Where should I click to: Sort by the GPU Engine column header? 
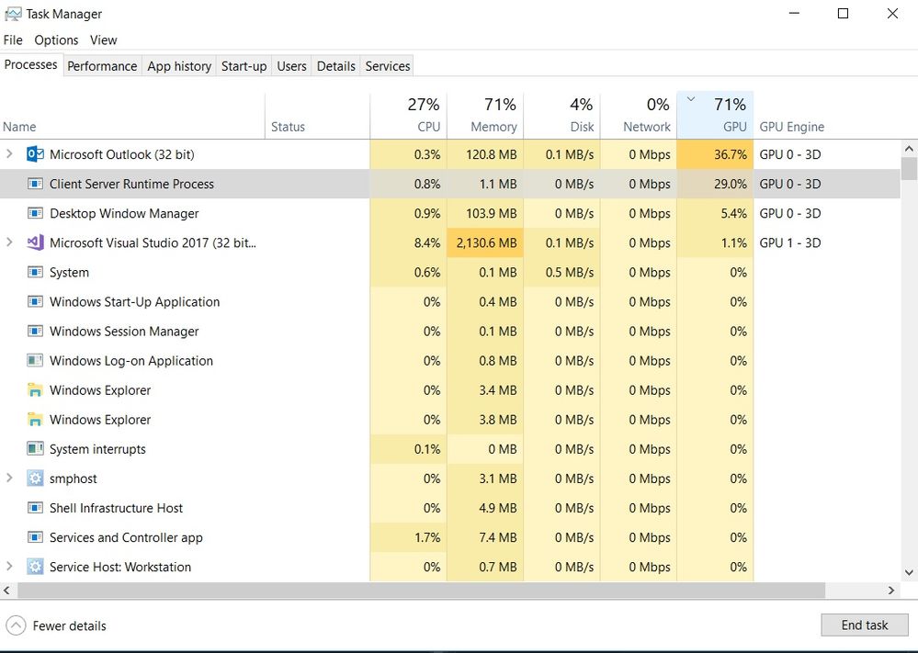pyautogui.click(x=791, y=127)
